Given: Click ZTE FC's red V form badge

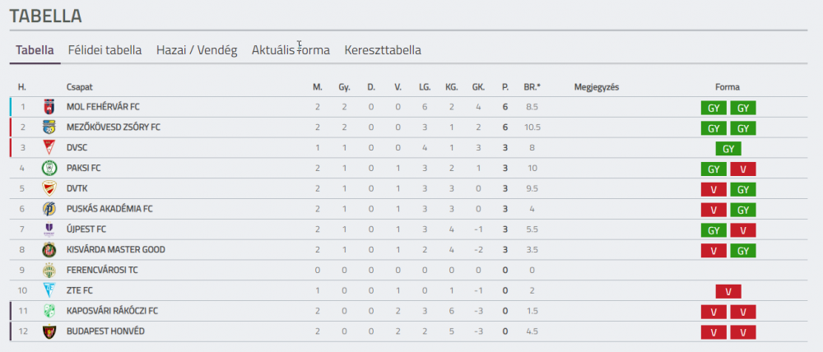Looking at the screenshot, I should point(728,292).
